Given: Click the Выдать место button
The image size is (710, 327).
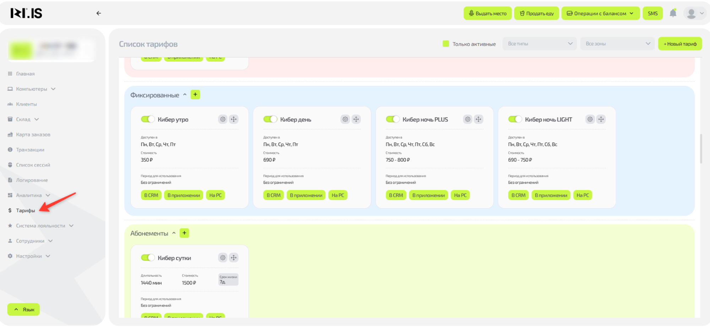Looking at the screenshot, I should point(487,13).
